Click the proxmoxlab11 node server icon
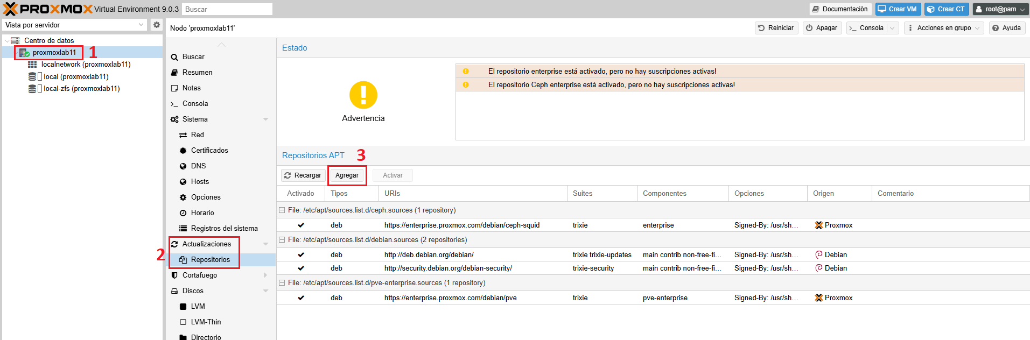This screenshot has height=340, width=1030. coord(24,53)
